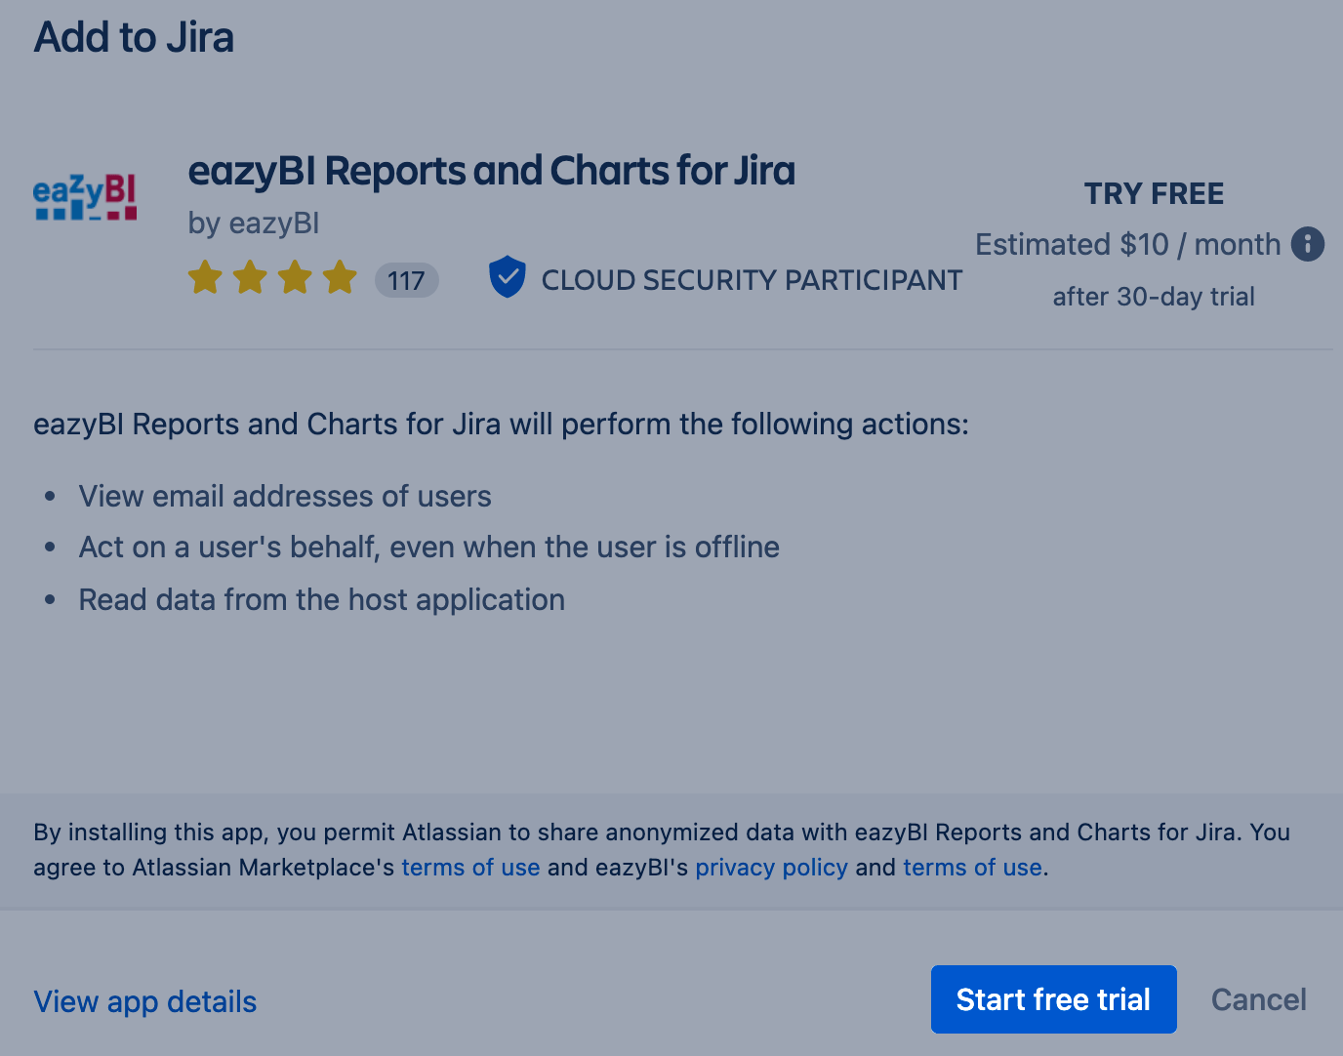The height and width of the screenshot is (1056, 1343).
Task: Click the CLOUD SECURITY PARTICIPANT label
Action: (x=753, y=280)
